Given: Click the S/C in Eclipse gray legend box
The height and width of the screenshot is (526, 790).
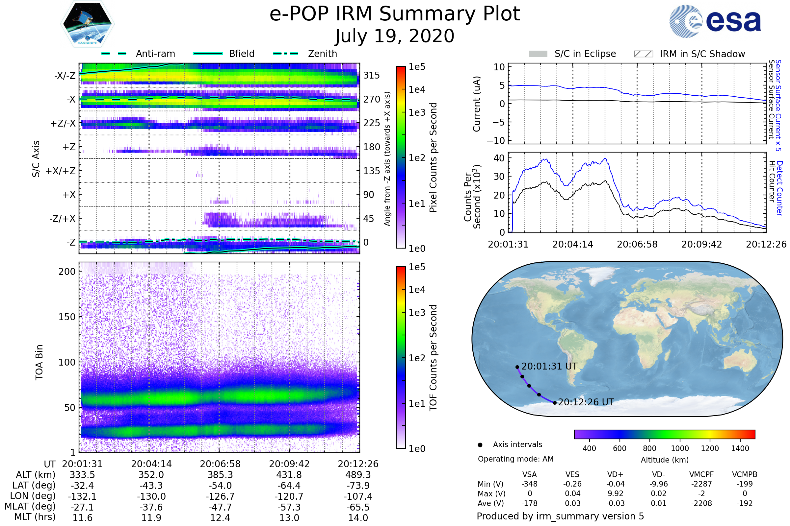Looking at the screenshot, I should coord(538,54).
